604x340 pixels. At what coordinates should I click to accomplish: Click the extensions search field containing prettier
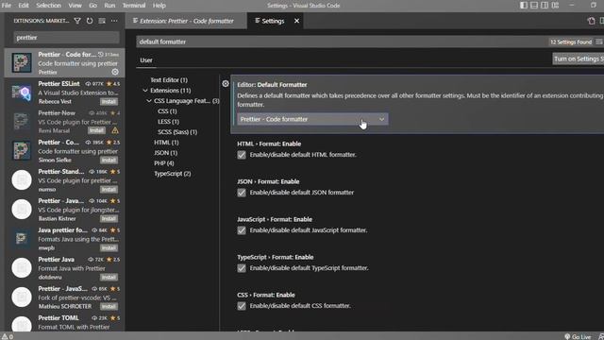pyautogui.click(x=66, y=38)
